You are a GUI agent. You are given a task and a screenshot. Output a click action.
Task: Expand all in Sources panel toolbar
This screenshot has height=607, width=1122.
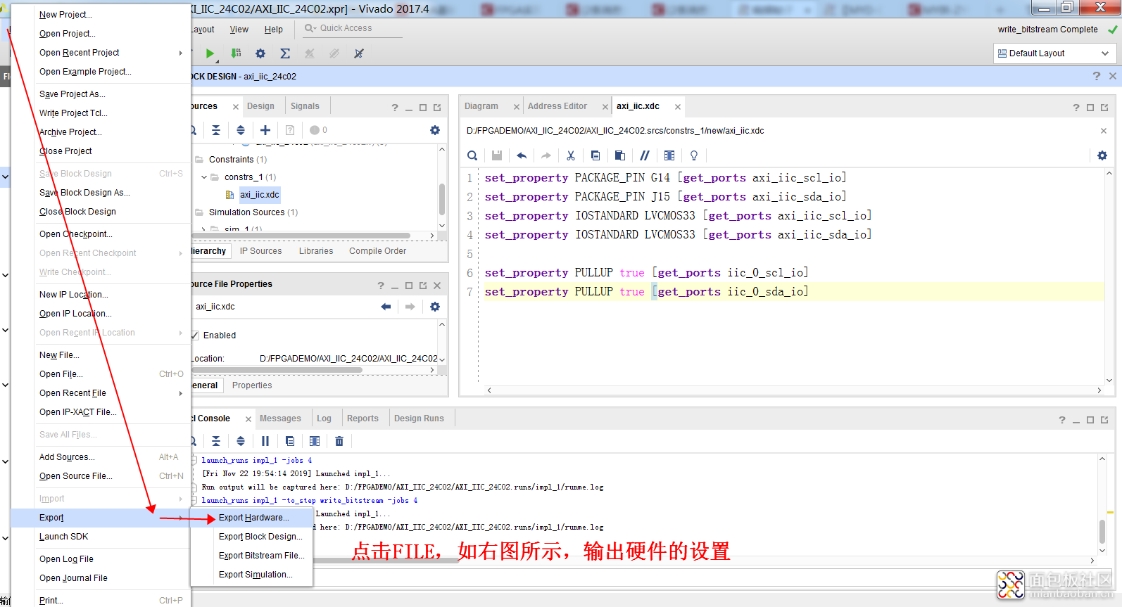241,130
